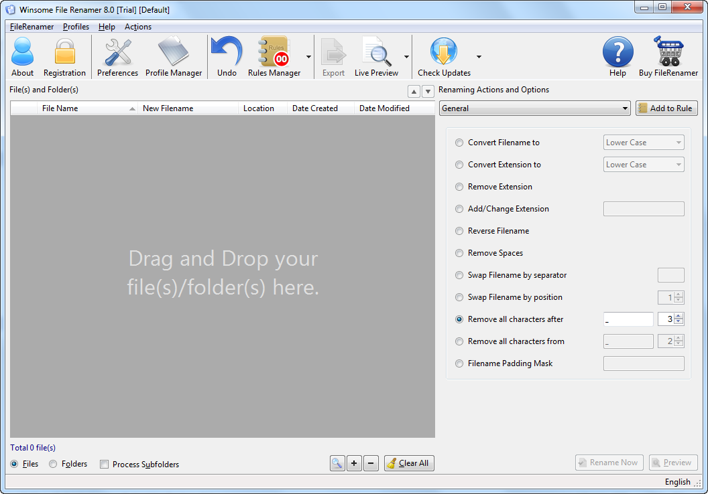708x494 pixels.
Task: Sort by Location column header
Action: (x=263, y=108)
